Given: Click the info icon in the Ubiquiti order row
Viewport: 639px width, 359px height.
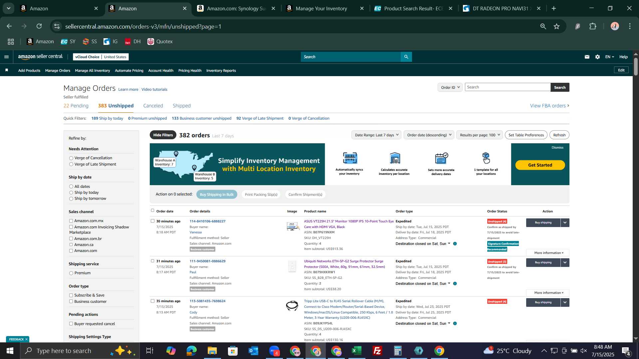Looking at the screenshot, I should 455,284.
